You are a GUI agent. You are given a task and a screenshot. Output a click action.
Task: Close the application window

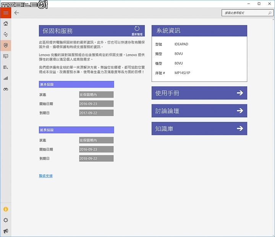tap(270, 4)
